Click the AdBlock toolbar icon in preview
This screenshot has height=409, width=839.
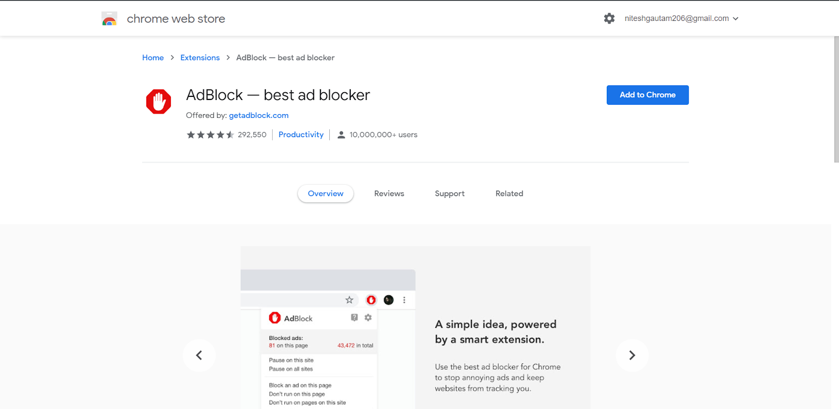tap(371, 300)
